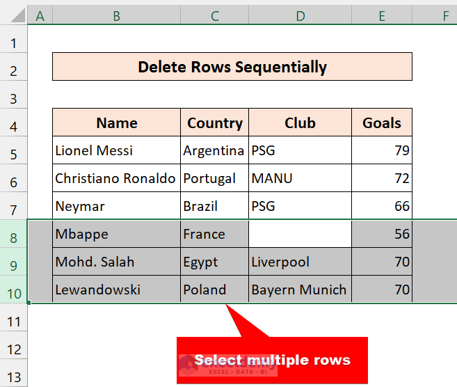Select column D header

click(x=300, y=15)
